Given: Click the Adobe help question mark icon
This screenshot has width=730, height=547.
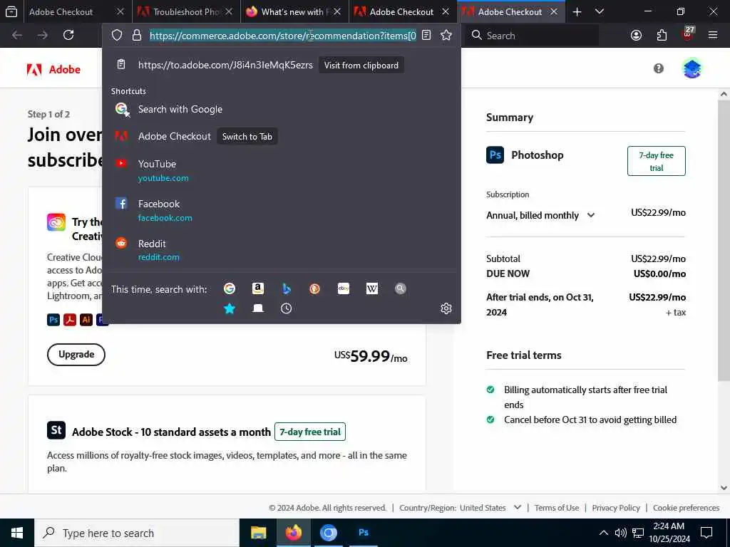Looking at the screenshot, I should [658, 69].
